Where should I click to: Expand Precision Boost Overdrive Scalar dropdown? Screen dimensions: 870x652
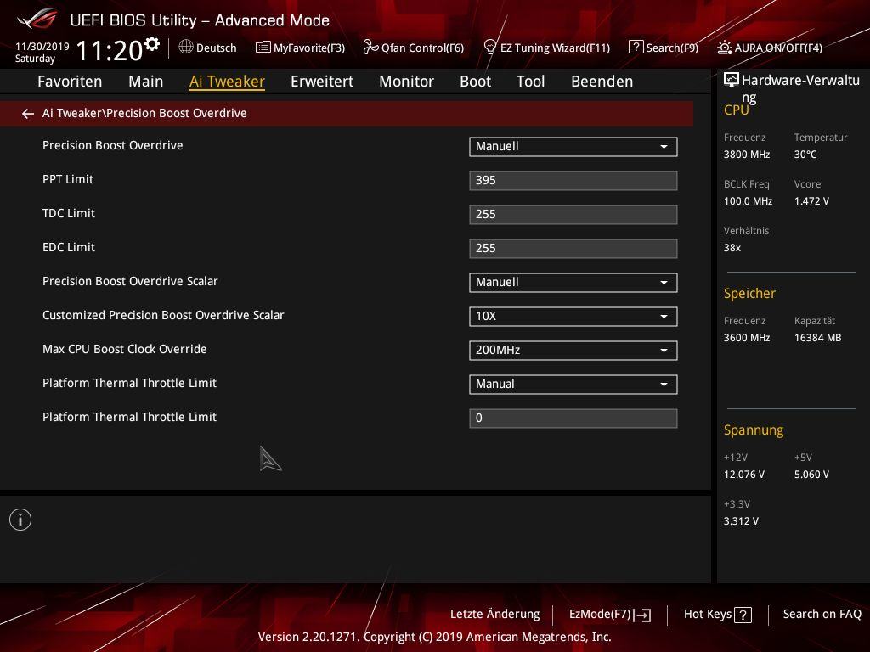tap(573, 283)
